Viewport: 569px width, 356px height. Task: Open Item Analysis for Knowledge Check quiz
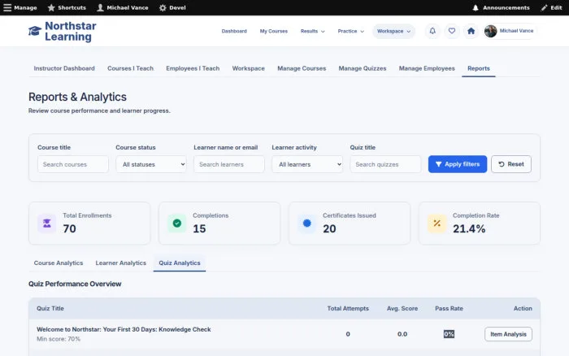[508, 334]
